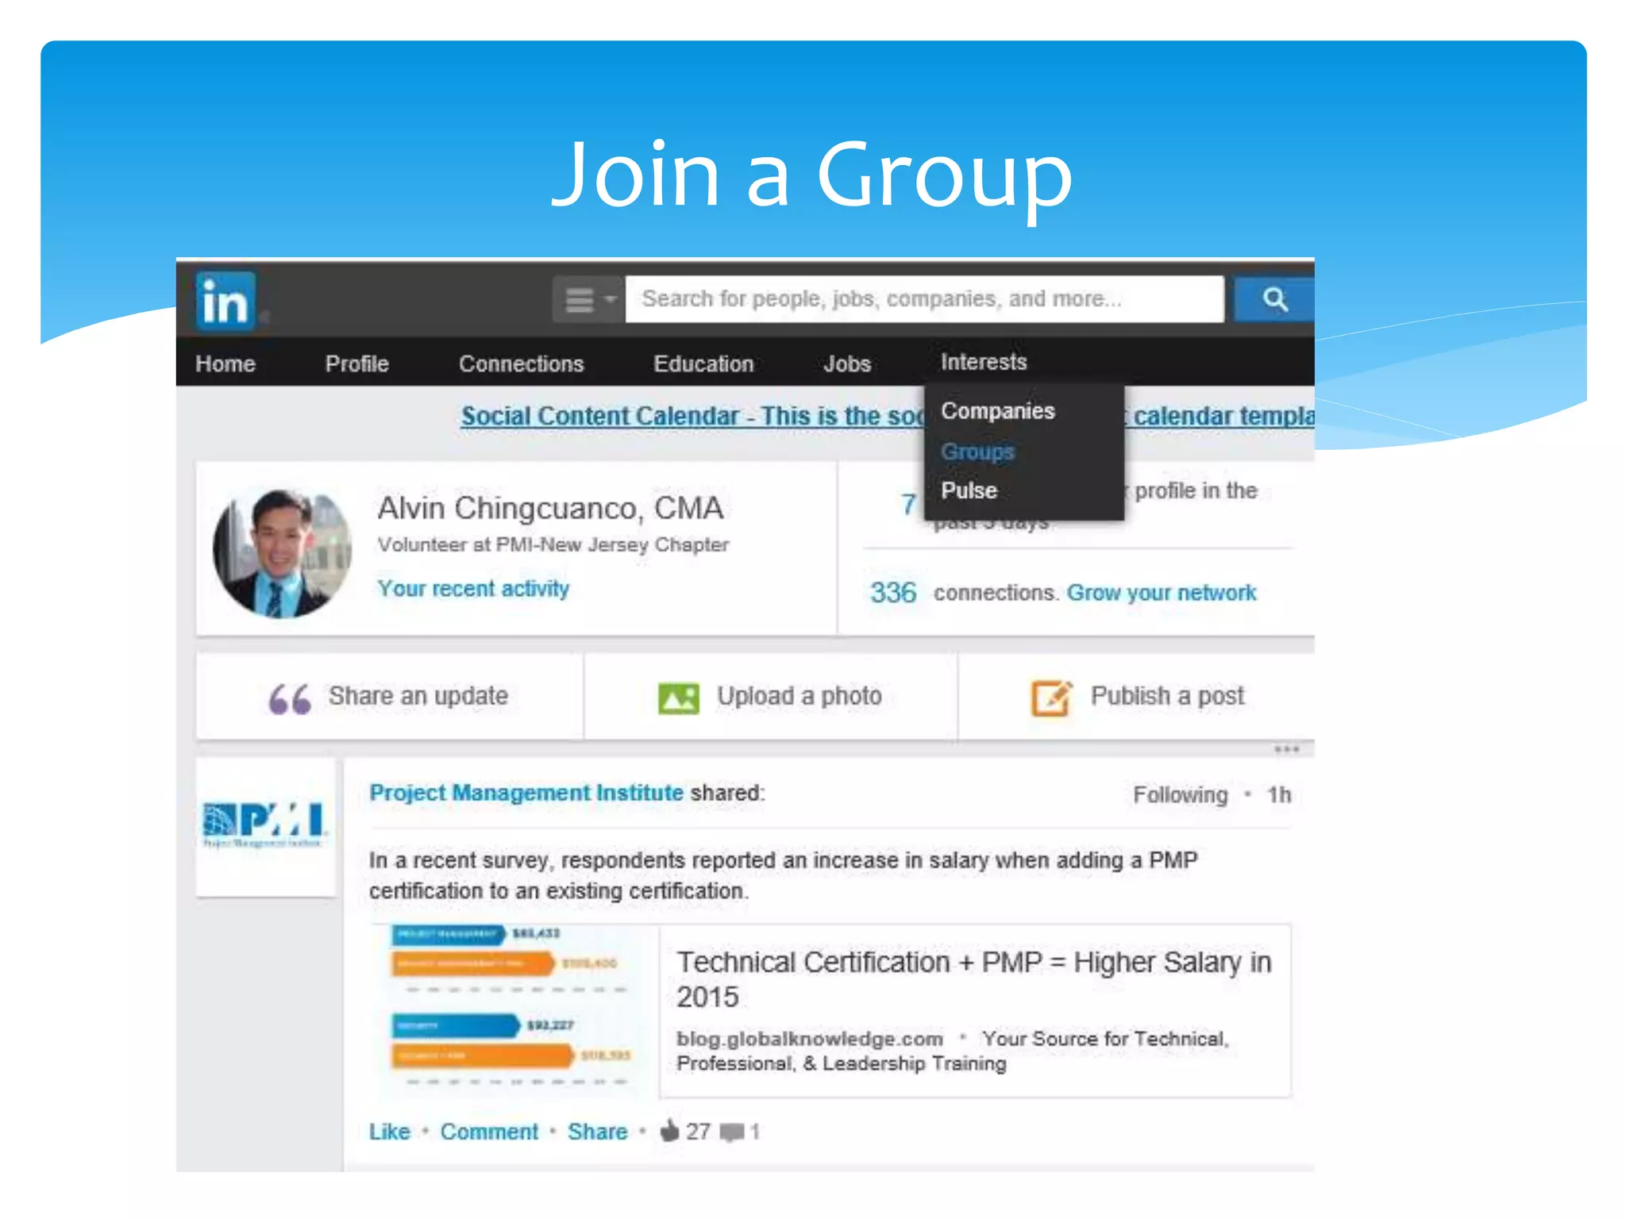The height and width of the screenshot is (1219, 1626).
Task: Open Your recent activity link
Action: (x=473, y=589)
